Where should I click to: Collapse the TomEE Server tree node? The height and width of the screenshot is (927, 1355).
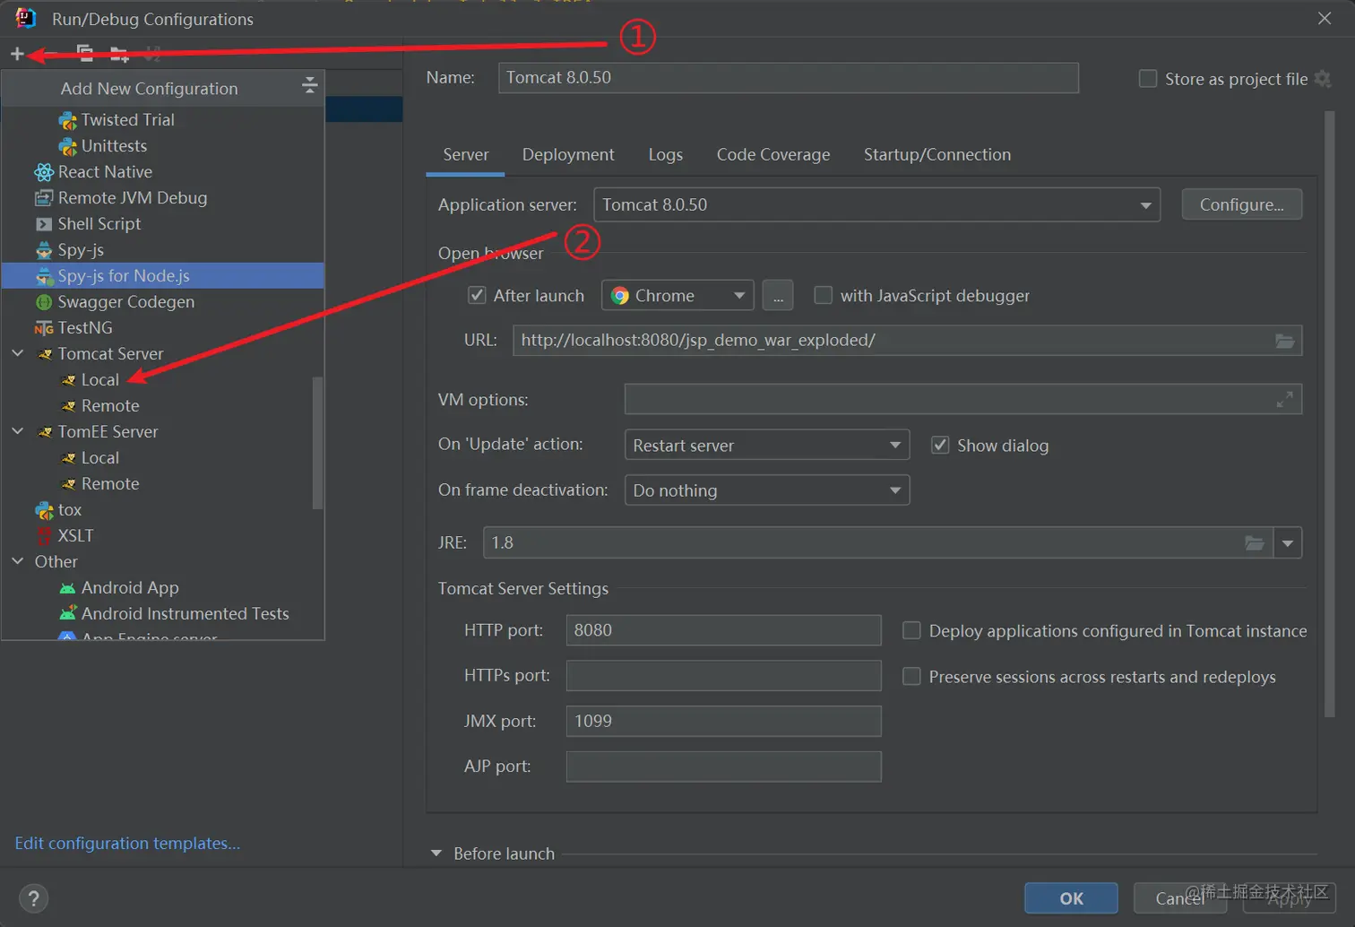tap(18, 431)
